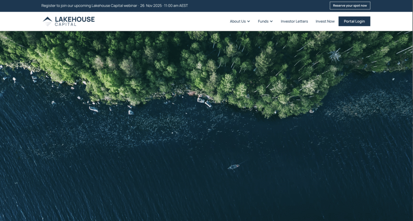
Task: Select the webinar announcement banner text
Action: (115, 6)
